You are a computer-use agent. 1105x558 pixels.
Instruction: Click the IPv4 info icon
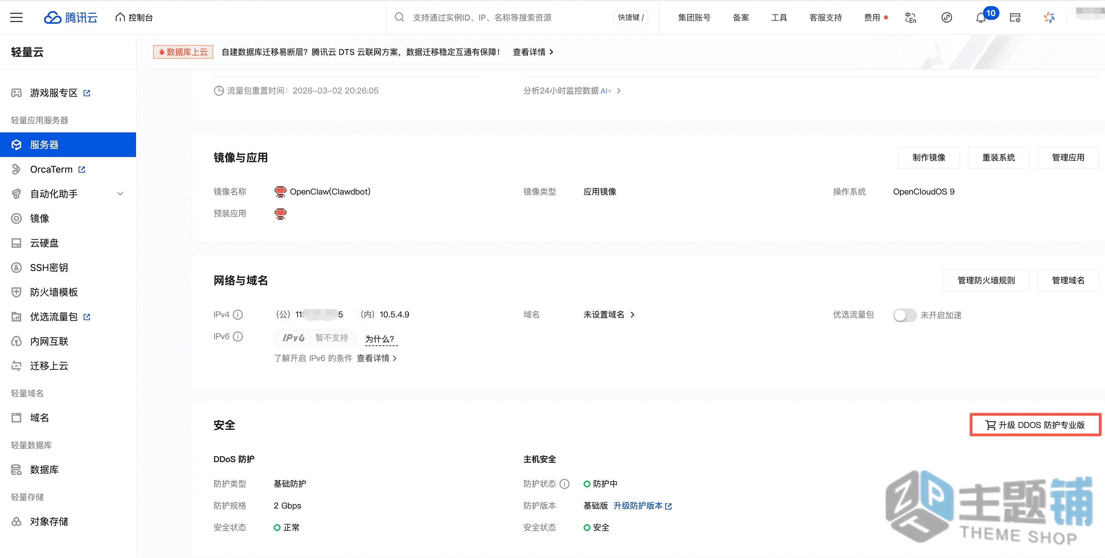[238, 315]
